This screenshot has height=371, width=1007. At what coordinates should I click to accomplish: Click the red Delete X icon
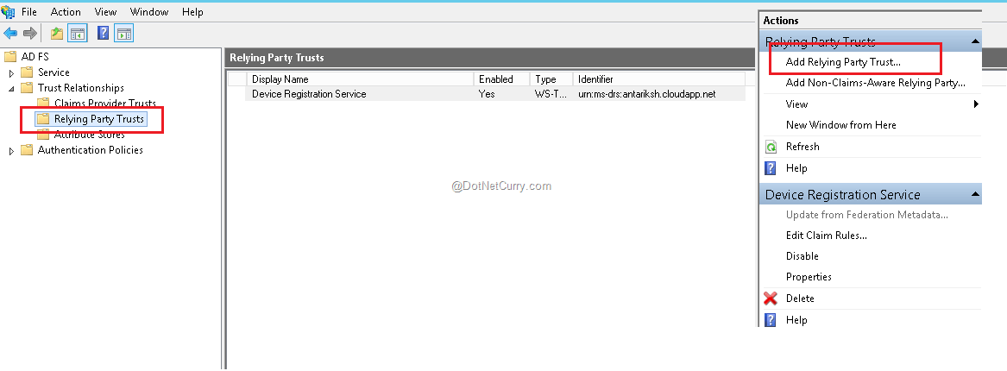(x=771, y=299)
